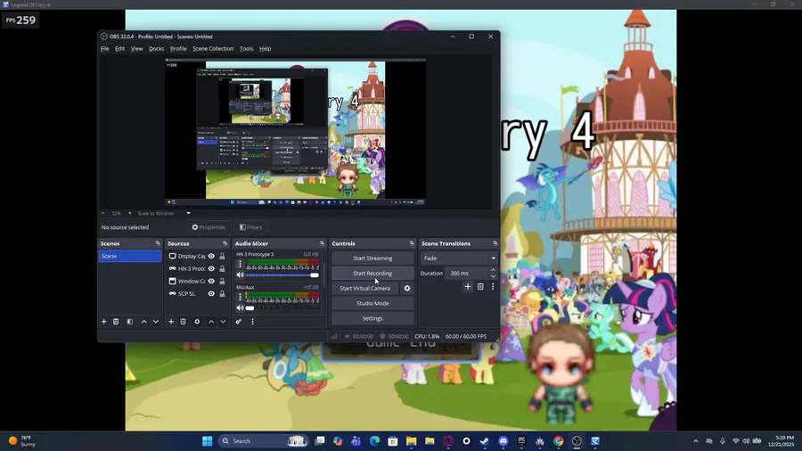
Task: Open the View menu
Action: [136, 49]
